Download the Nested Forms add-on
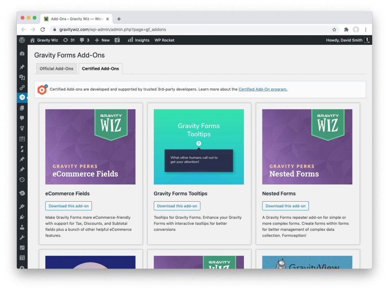The width and height of the screenshot is (389, 291). click(x=286, y=206)
